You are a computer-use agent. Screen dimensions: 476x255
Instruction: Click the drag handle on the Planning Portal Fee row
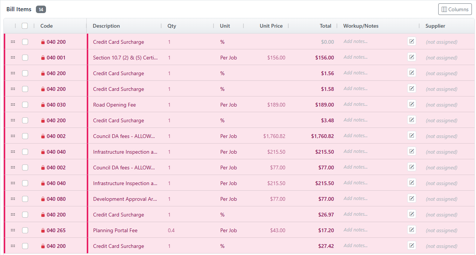(13, 230)
